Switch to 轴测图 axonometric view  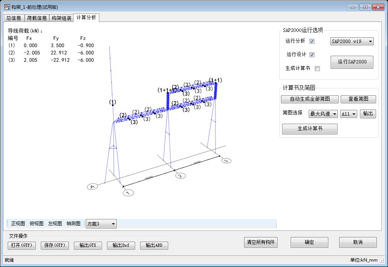click(x=74, y=224)
